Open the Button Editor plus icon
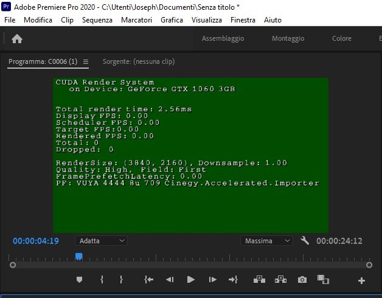This screenshot has width=382, height=298. pyautogui.click(x=361, y=281)
